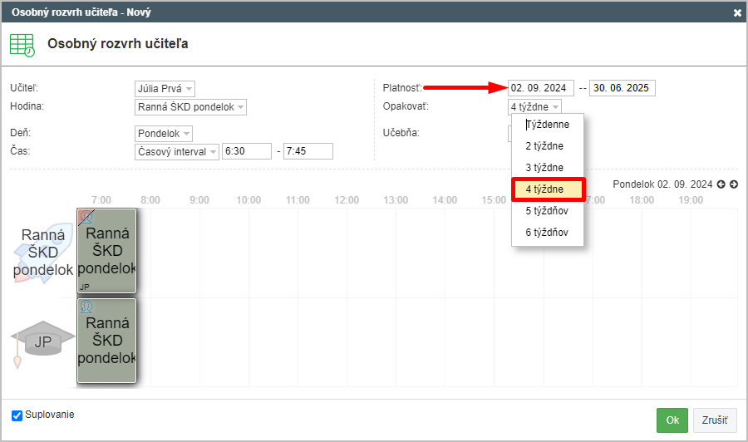Image resolution: width=748 pixels, height=442 pixels.
Task: Open the Časový interval dropdown
Action: [176, 151]
